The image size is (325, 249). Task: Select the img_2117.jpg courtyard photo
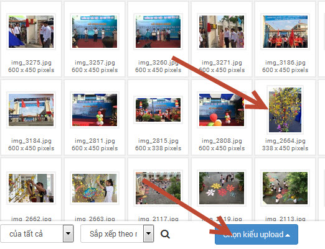pos(158,188)
